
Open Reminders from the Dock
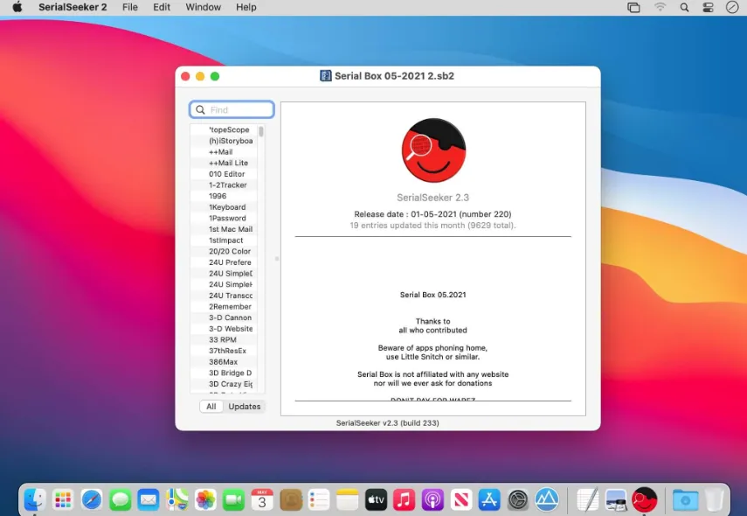click(x=319, y=499)
